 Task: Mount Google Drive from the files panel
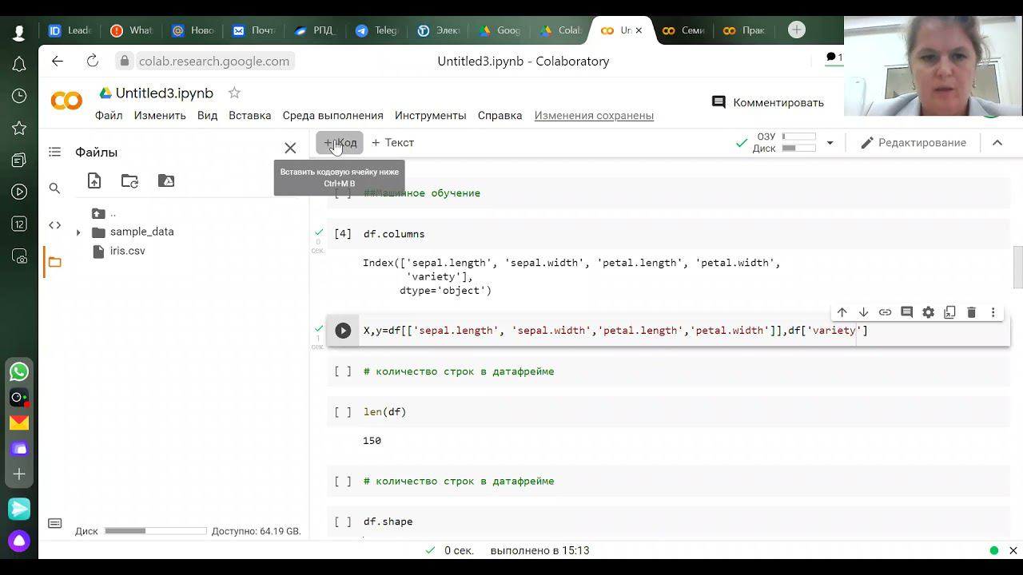(166, 181)
